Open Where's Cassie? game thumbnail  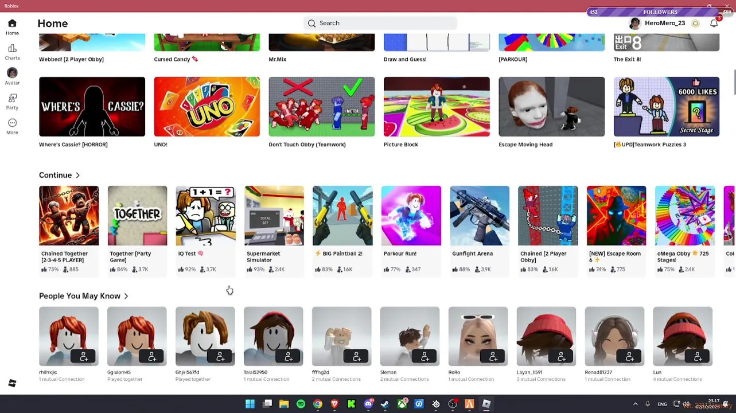[92, 107]
